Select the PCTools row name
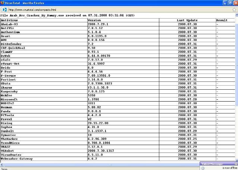This screenshot has width=238, height=170. [7, 115]
